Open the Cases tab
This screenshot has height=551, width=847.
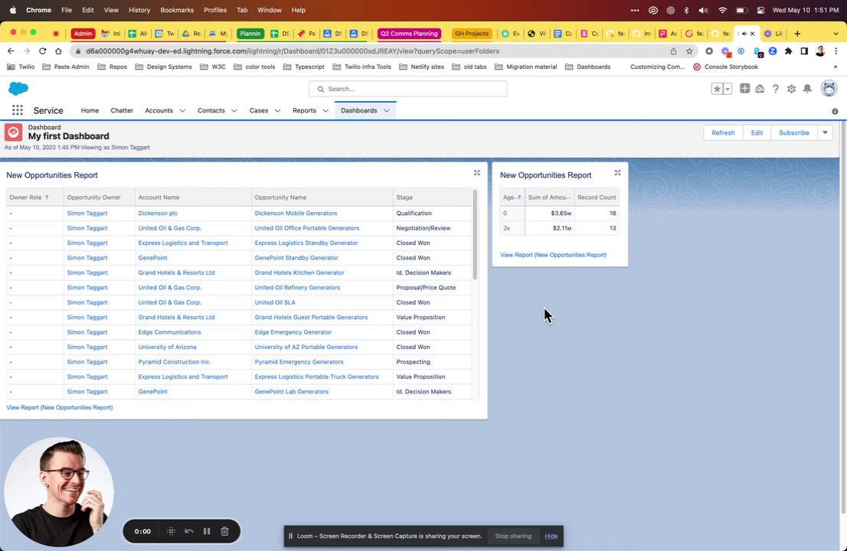click(x=259, y=111)
